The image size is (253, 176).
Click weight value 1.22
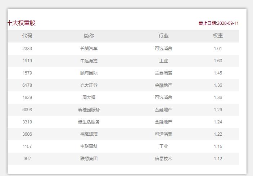coord(218,134)
